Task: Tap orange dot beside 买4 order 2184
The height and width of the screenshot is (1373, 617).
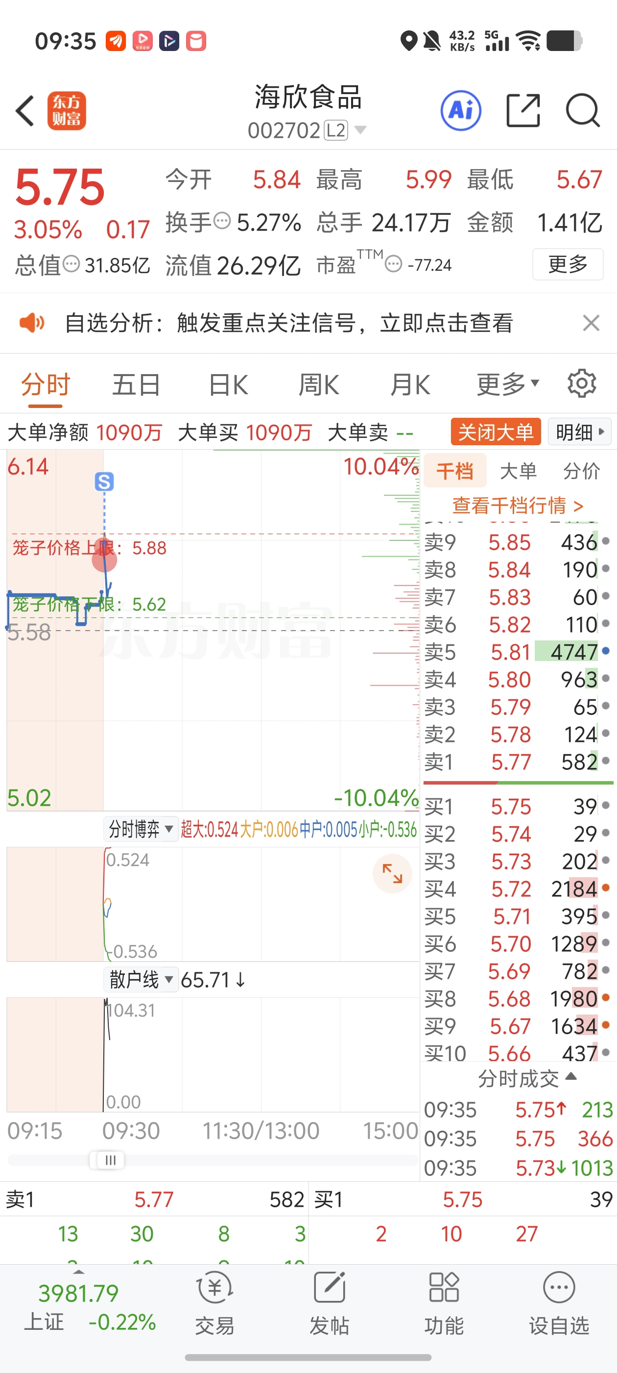Action: tap(606, 888)
